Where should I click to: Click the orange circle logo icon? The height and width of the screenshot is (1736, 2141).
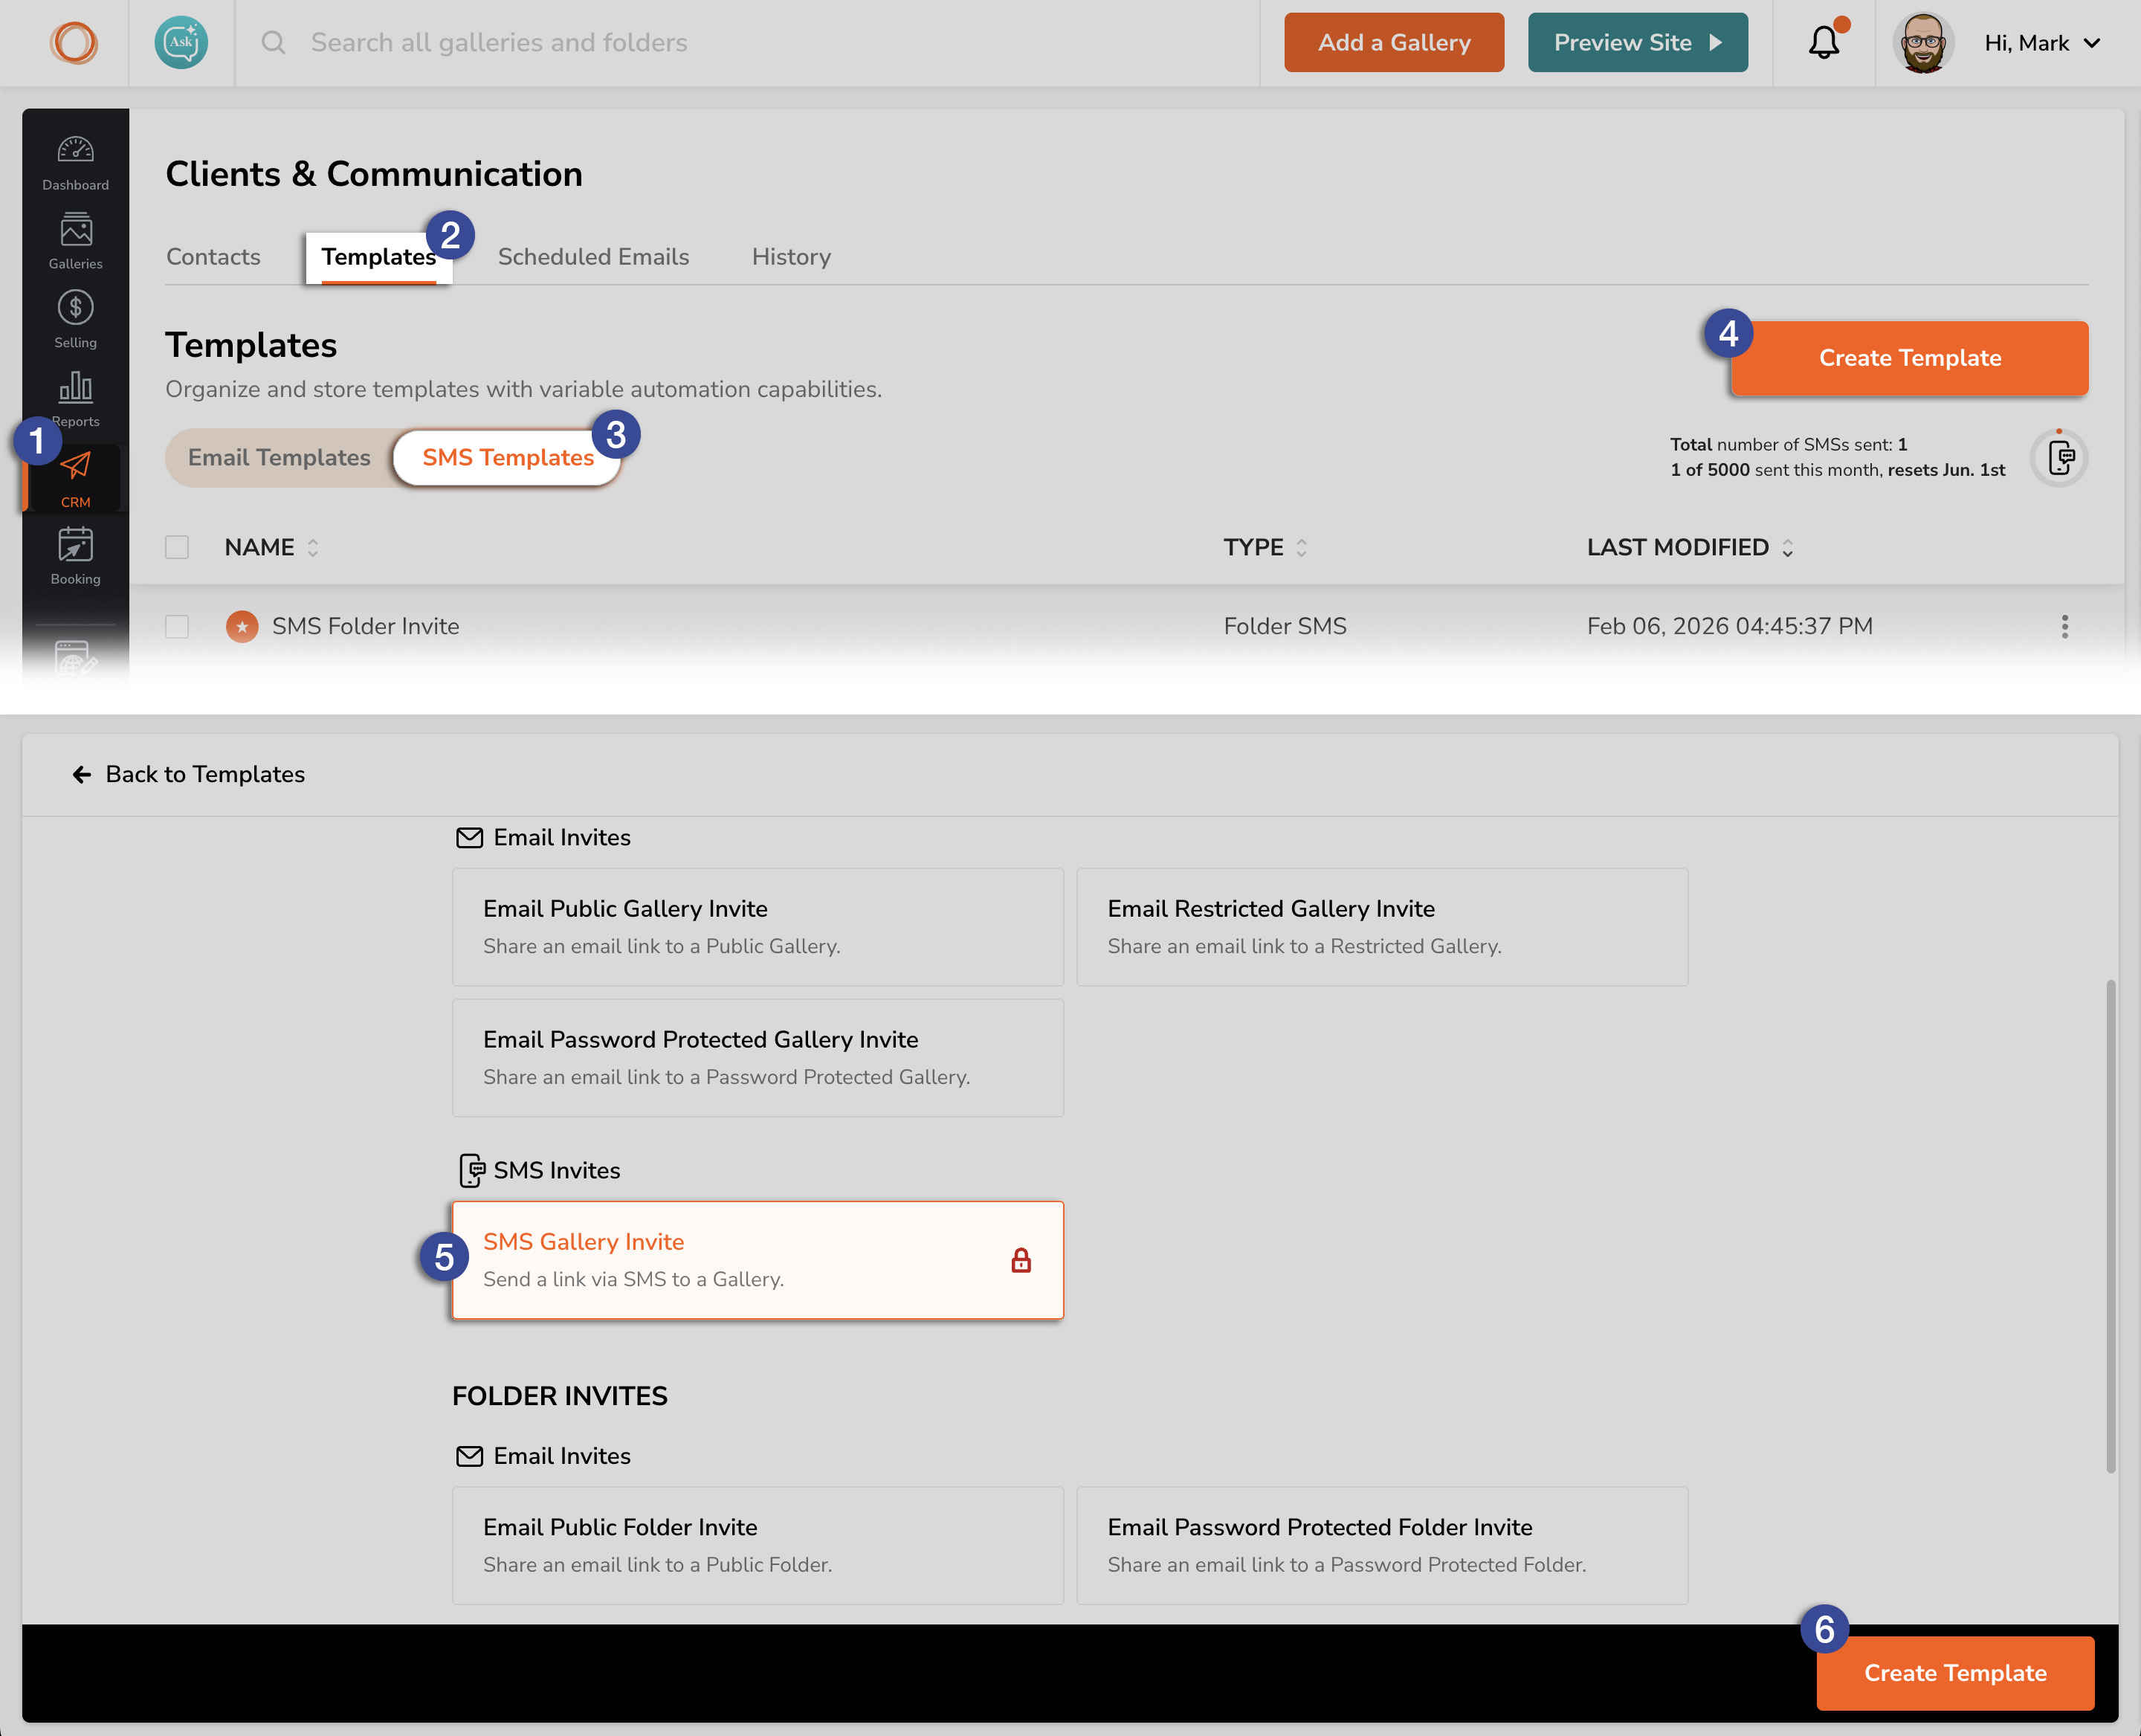(74, 43)
